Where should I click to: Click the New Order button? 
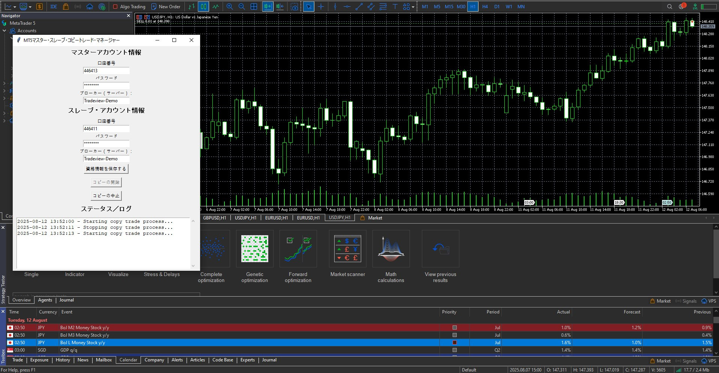pyautogui.click(x=166, y=6)
